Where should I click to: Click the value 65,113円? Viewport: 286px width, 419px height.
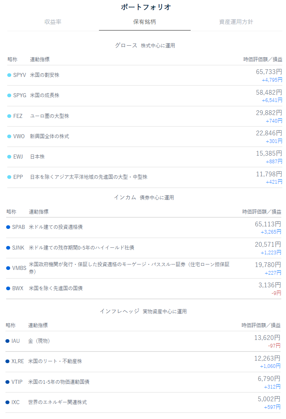pos(268,224)
